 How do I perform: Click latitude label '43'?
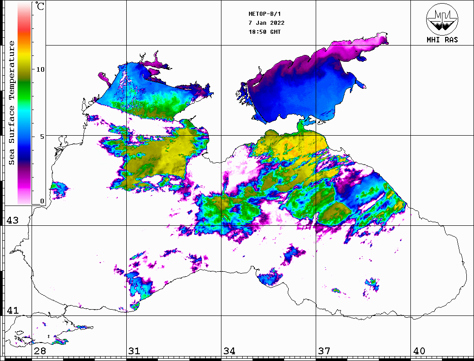click(13, 220)
